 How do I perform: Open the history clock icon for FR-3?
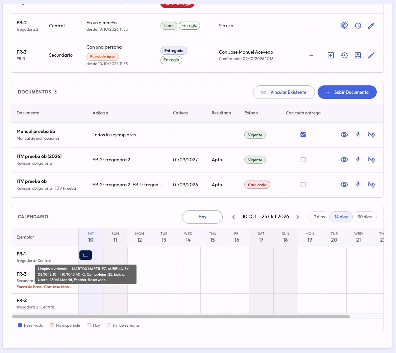pos(344,55)
